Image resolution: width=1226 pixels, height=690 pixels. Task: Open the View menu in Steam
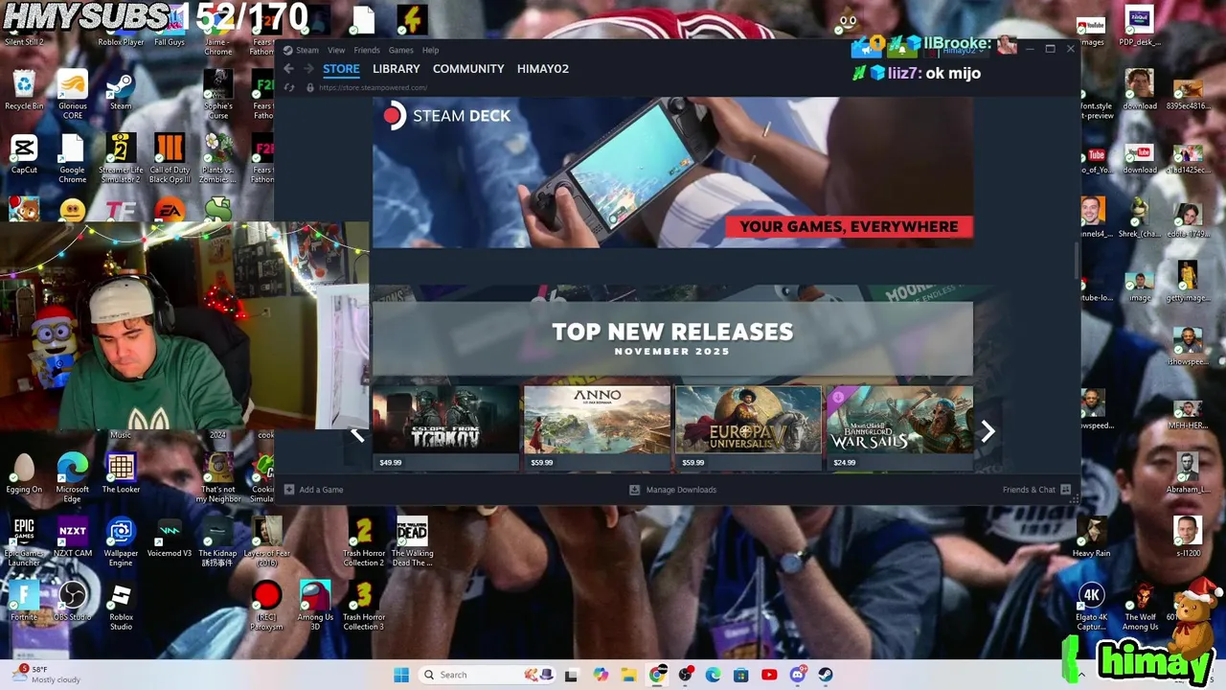pyautogui.click(x=336, y=50)
